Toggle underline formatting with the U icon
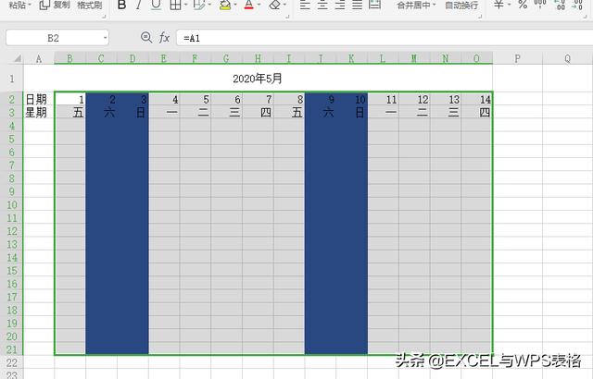Screen dimensions: 593x379 coord(156,5)
